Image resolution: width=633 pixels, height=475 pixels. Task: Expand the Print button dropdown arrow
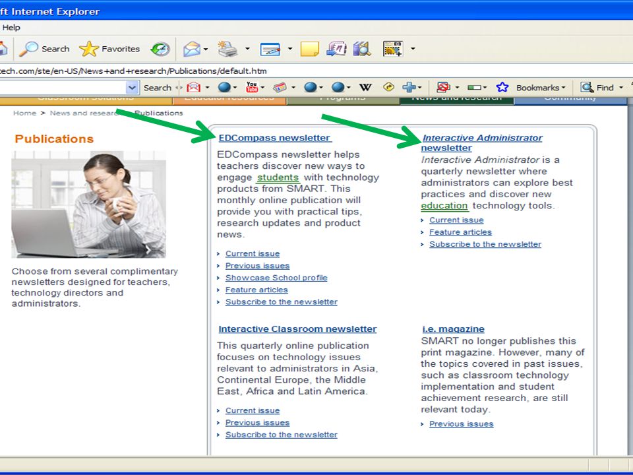point(247,49)
